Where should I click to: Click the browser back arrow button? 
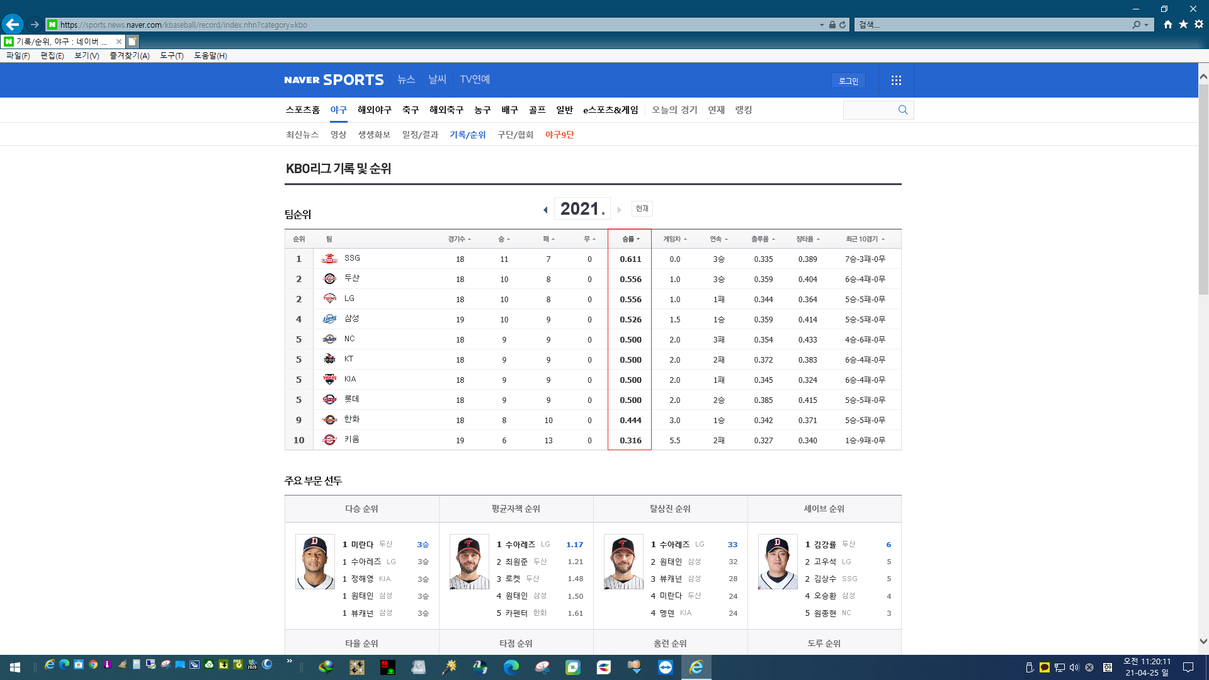click(12, 25)
